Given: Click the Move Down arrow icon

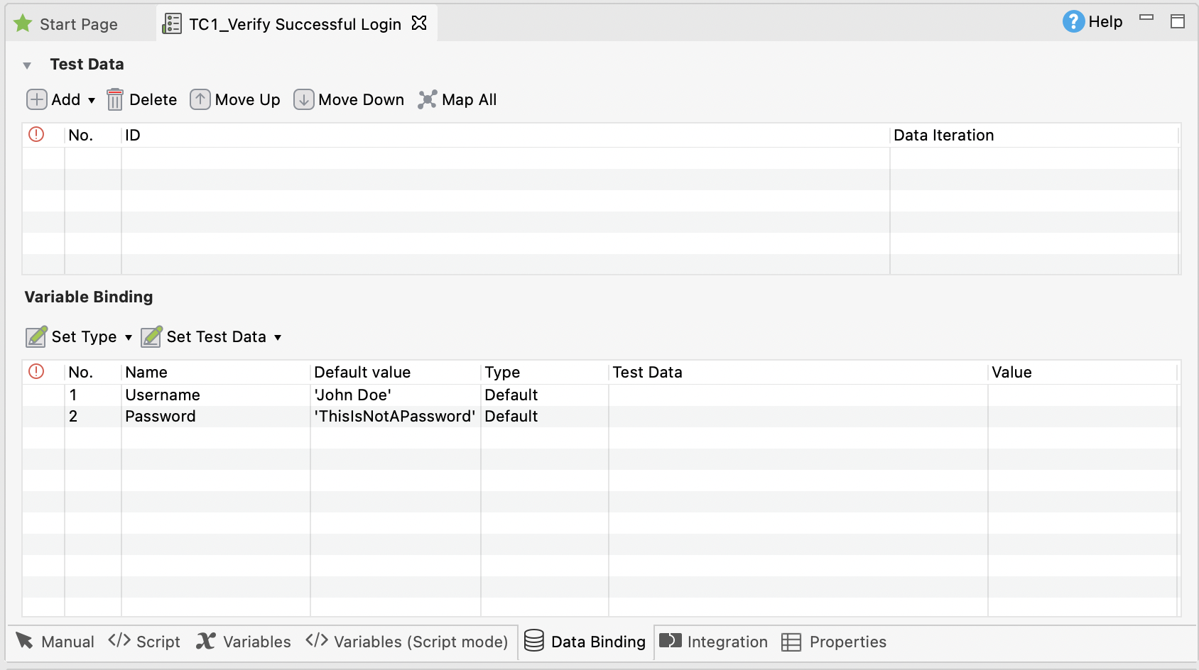Looking at the screenshot, I should pos(303,99).
